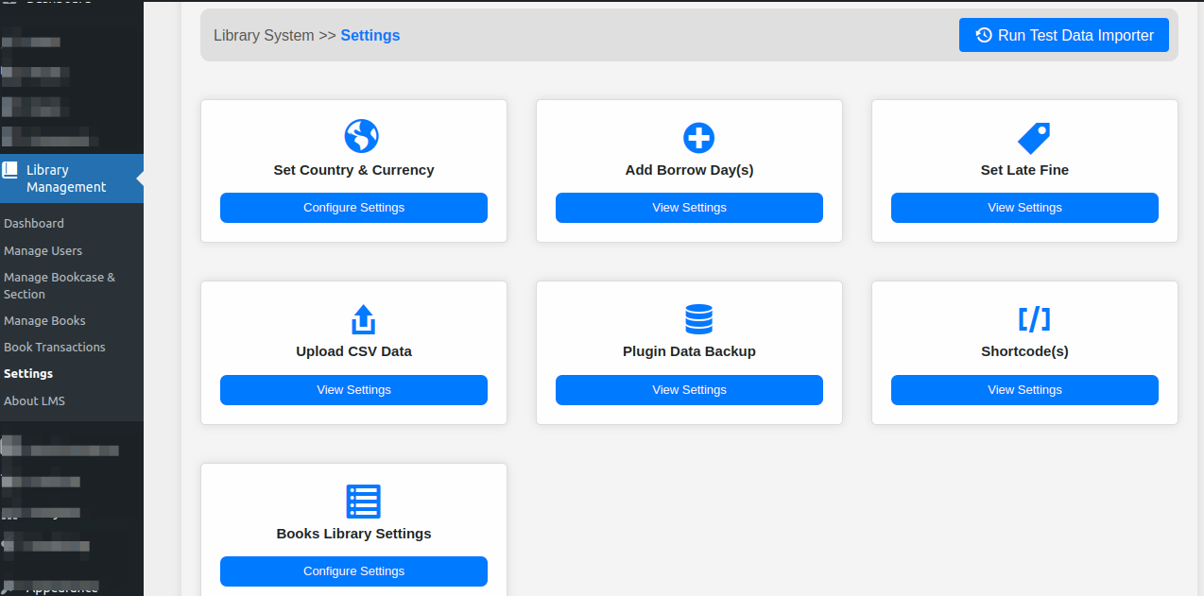Open View Settings under Shortcode(s)
The height and width of the screenshot is (596, 1204).
[1024, 390]
